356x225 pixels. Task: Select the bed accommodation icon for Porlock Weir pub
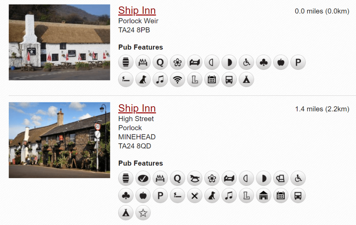point(195,62)
